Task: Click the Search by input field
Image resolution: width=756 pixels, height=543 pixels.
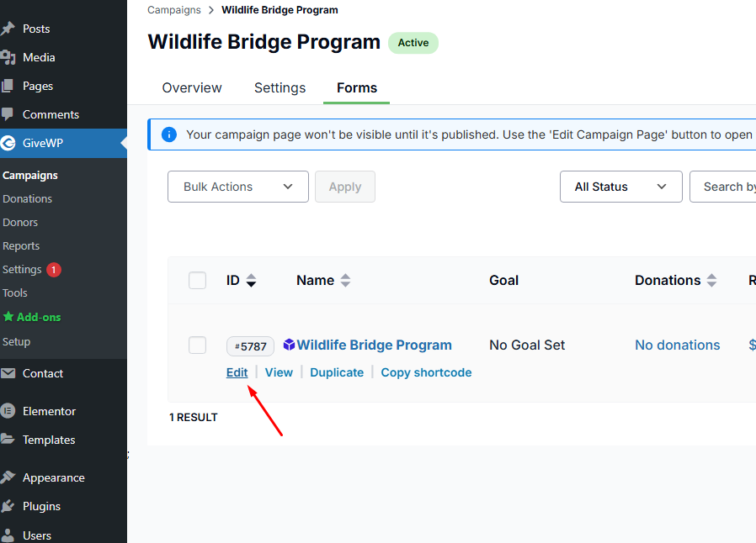Action: click(x=724, y=187)
